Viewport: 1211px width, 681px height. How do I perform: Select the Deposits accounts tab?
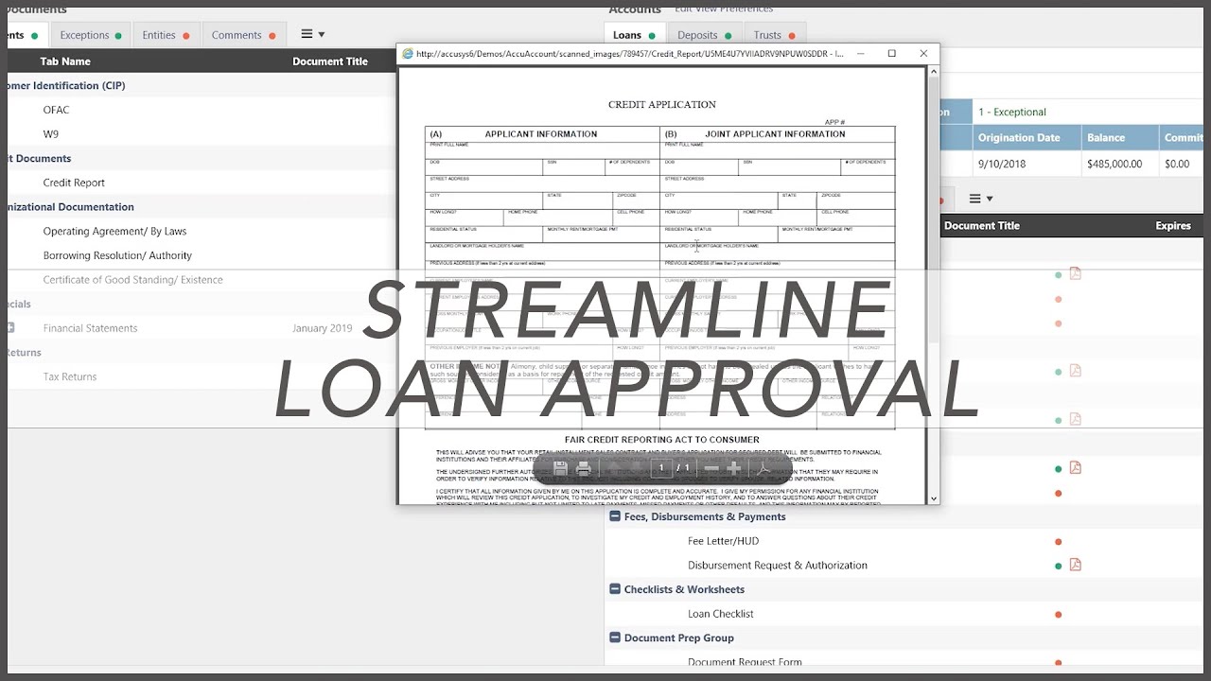point(703,35)
